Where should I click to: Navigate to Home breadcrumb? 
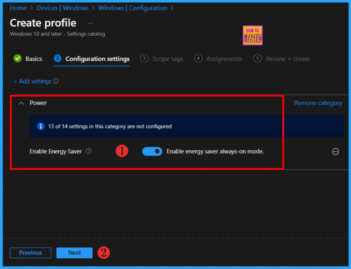(x=18, y=8)
